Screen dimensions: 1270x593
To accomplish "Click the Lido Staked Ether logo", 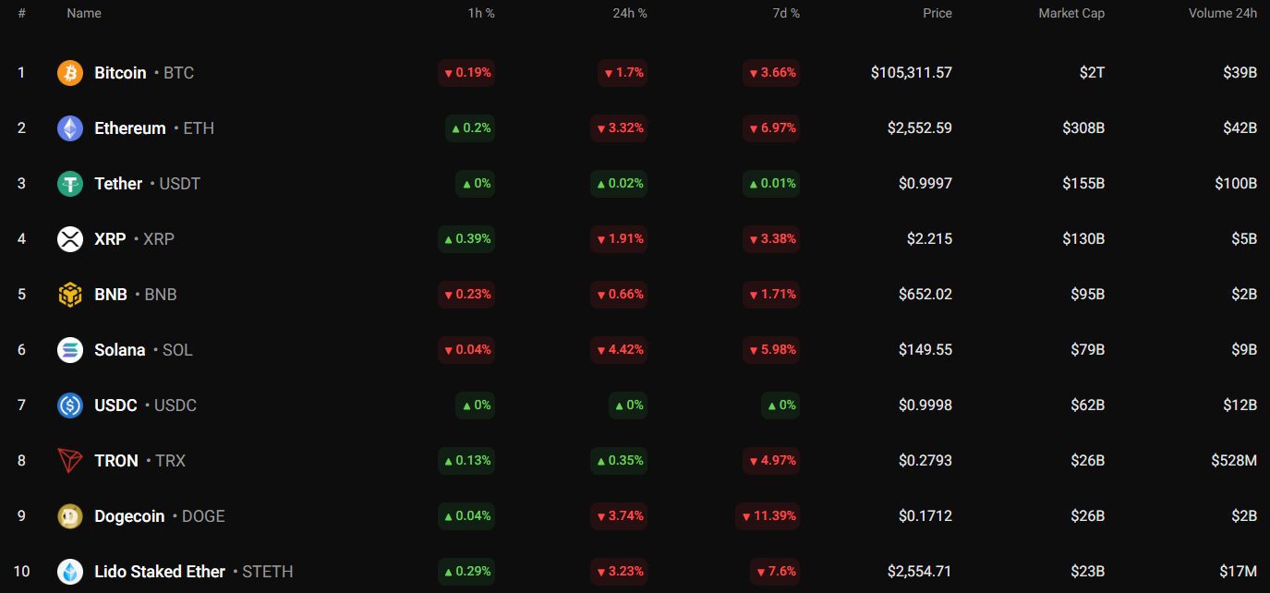I will pyautogui.click(x=70, y=571).
